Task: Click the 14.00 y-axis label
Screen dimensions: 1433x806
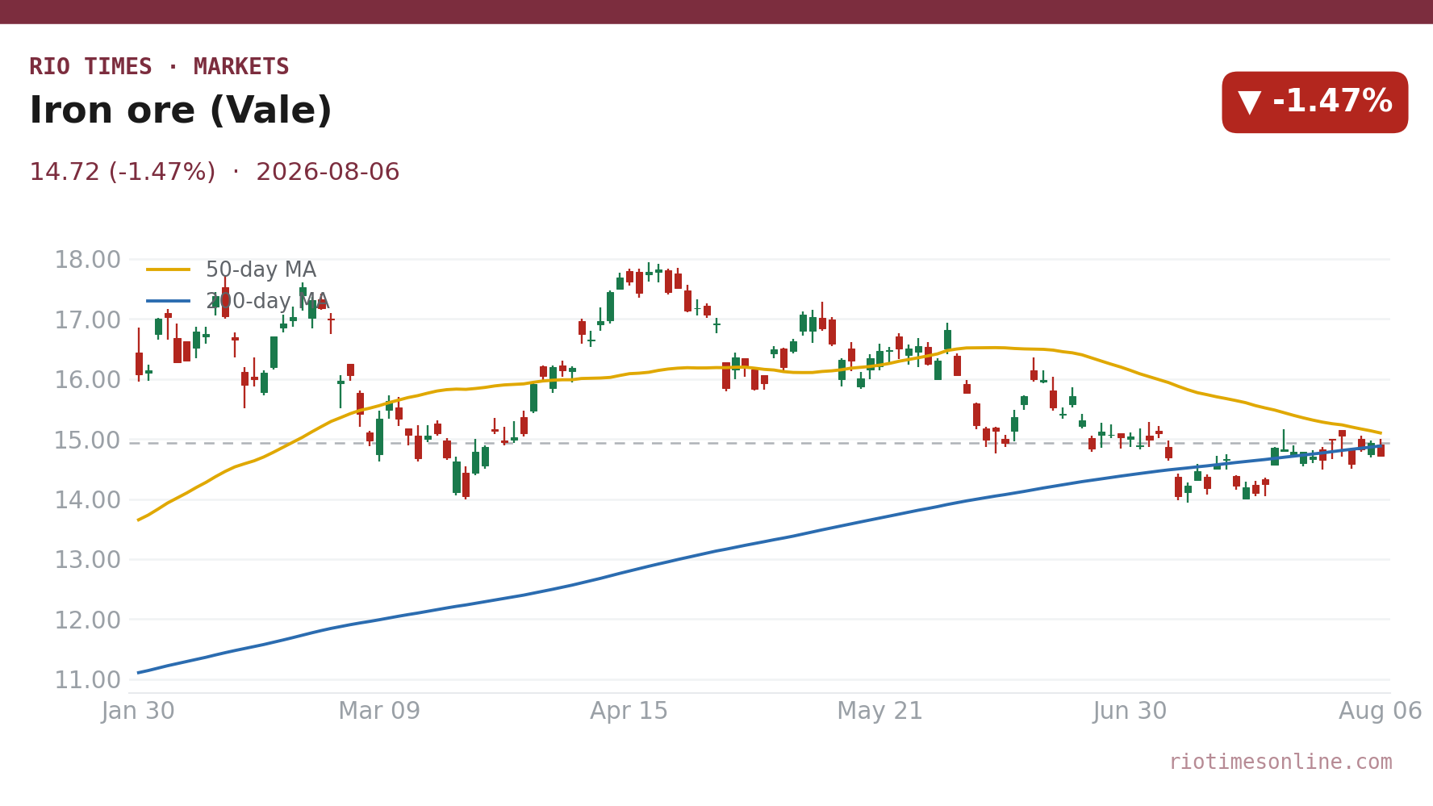Action: 87,500
